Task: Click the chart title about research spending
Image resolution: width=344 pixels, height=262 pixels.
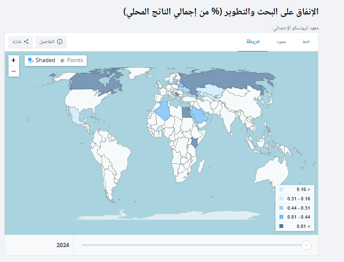Action: coord(221,11)
